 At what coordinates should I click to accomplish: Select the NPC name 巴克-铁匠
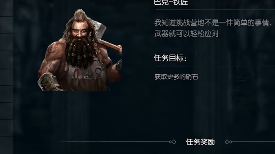click(171, 3)
